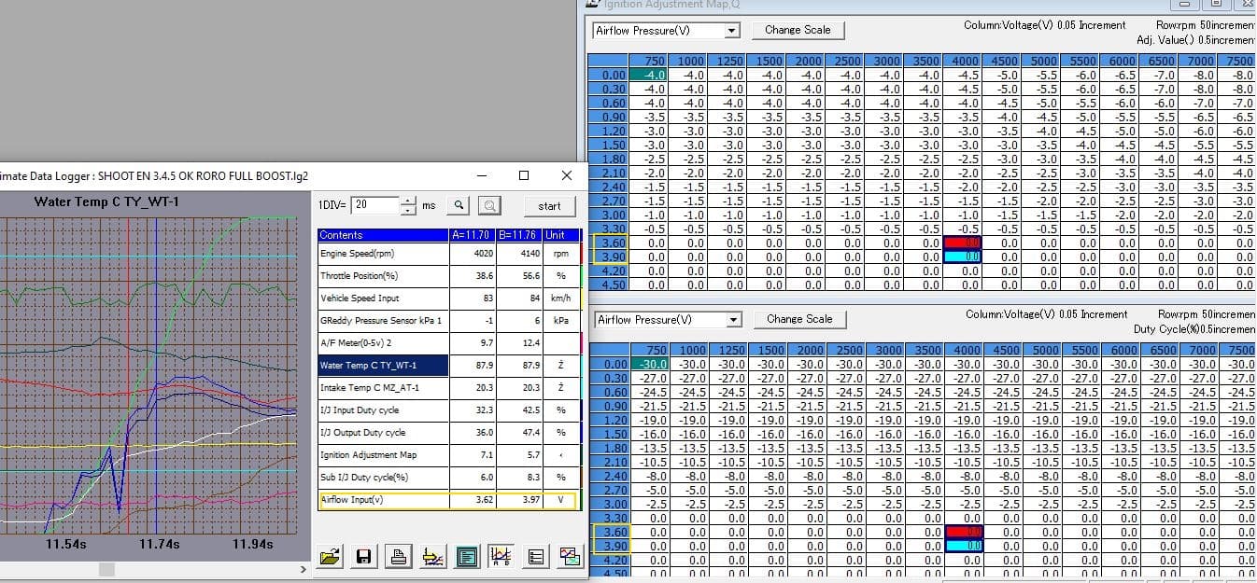Screen dimensions: 1257x583
Task: Select the A/F Meter(0-5v) 2 row
Action: (448, 343)
